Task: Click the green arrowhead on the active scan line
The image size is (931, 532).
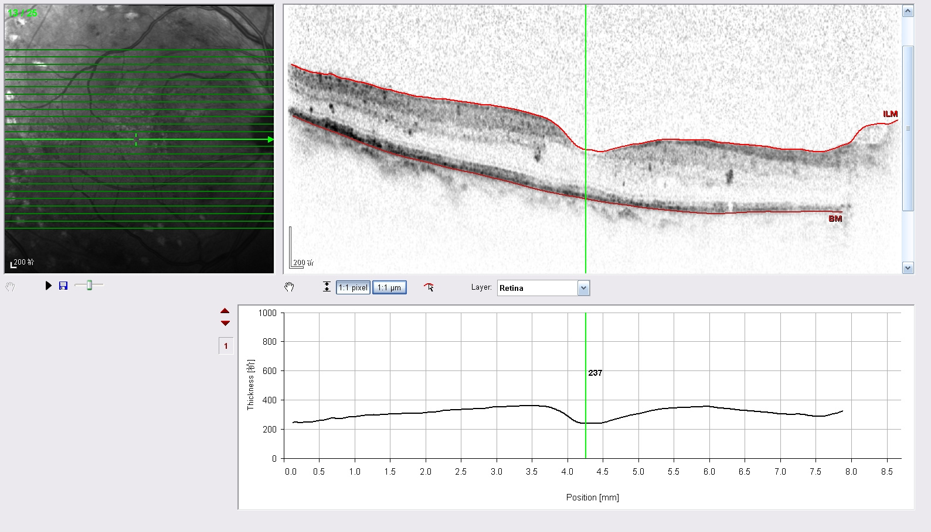Action: (270, 139)
